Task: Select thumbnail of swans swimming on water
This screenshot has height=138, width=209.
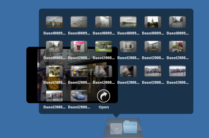Action: (x=79, y=22)
